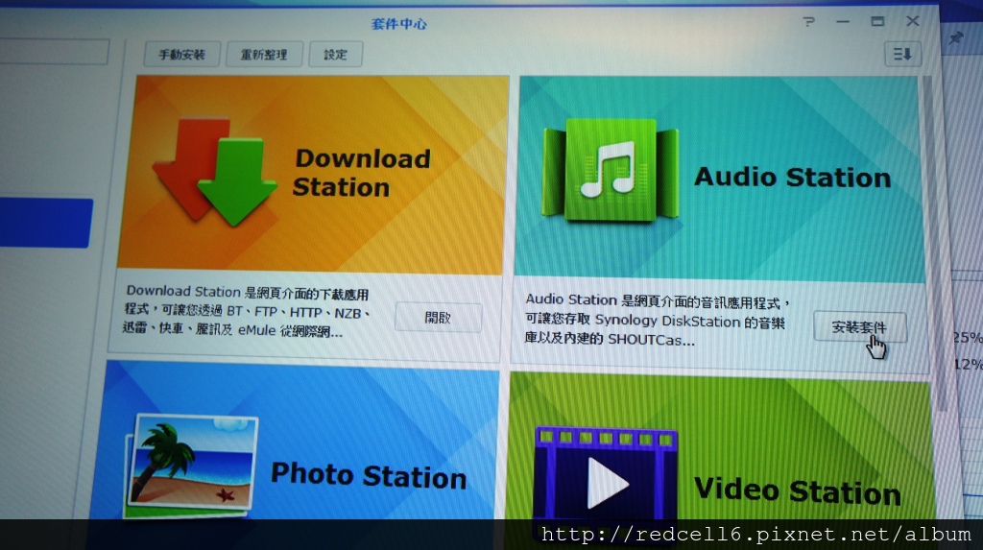
Task: Click the Download Station arrows icon
Action: 214,171
